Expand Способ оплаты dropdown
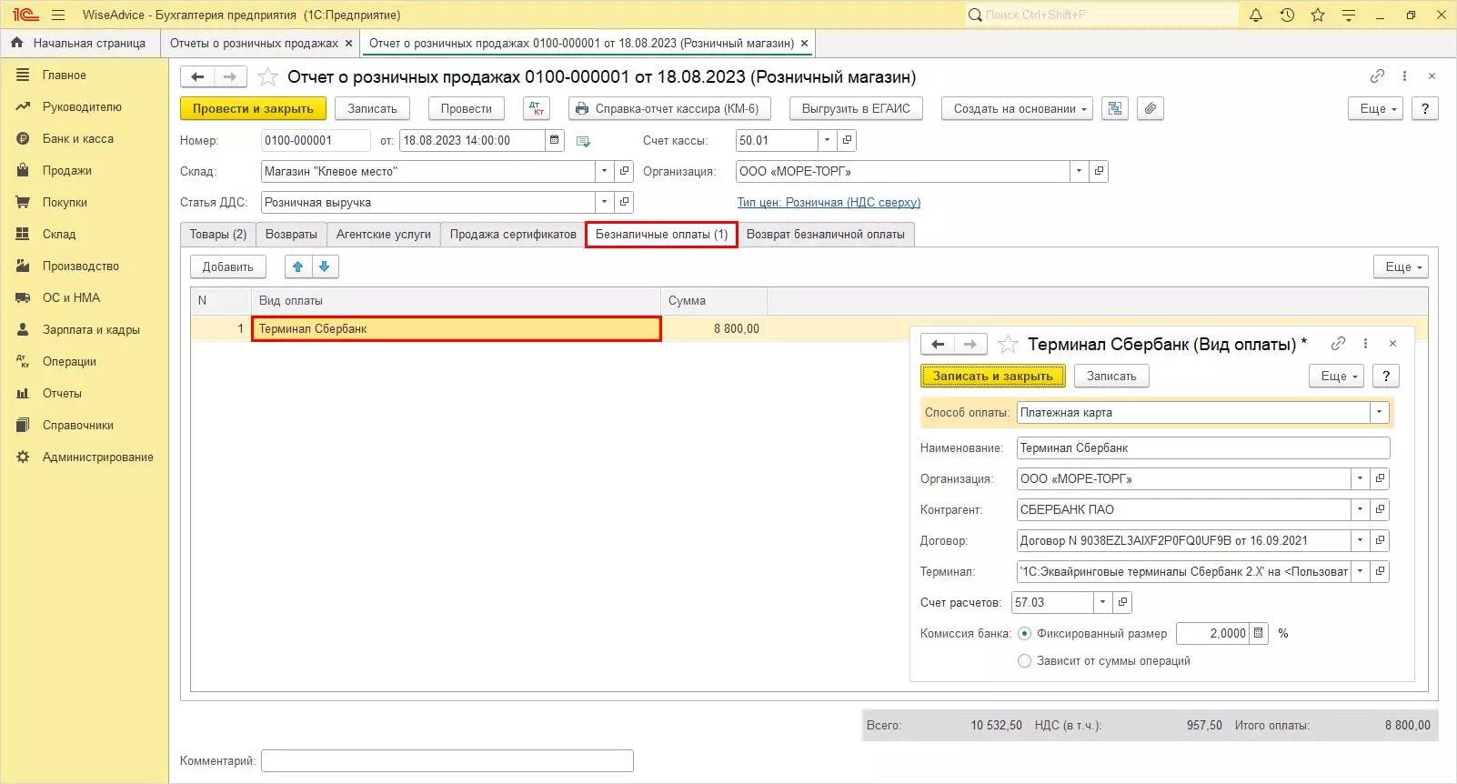The width and height of the screenshot is (1457, 784). [1379, 413]
